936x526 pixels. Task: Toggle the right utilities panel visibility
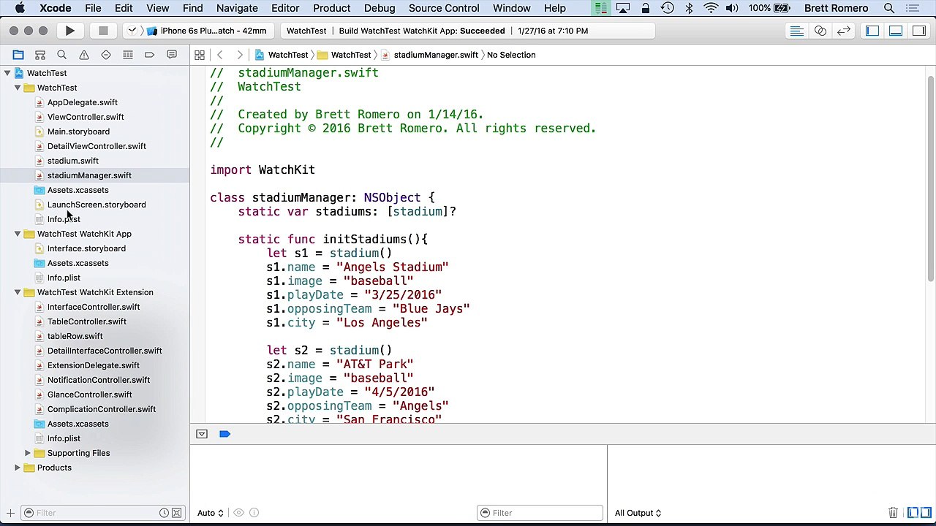click(918, 31)
